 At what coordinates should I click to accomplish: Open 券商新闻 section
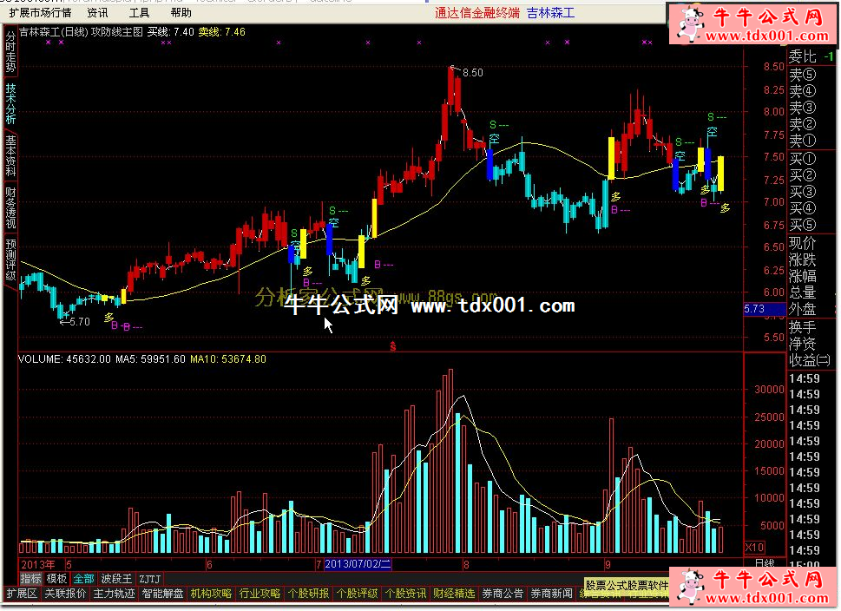tap(551, 594)
